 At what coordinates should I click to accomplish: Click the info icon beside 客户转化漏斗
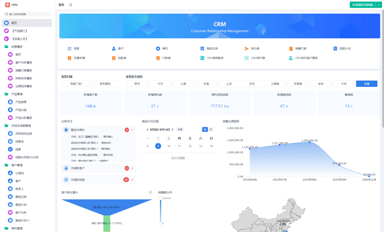[x=150, y=192]
